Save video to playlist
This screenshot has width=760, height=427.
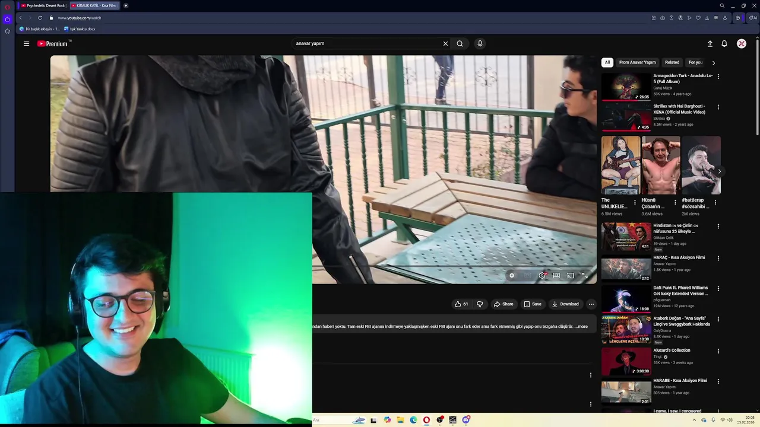533,304
